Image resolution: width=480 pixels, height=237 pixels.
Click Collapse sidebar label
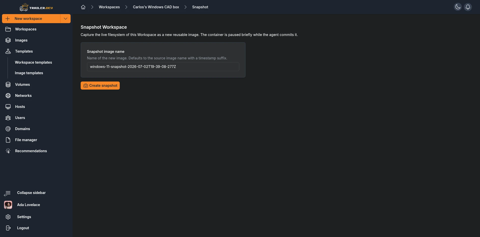click(31, 193)
